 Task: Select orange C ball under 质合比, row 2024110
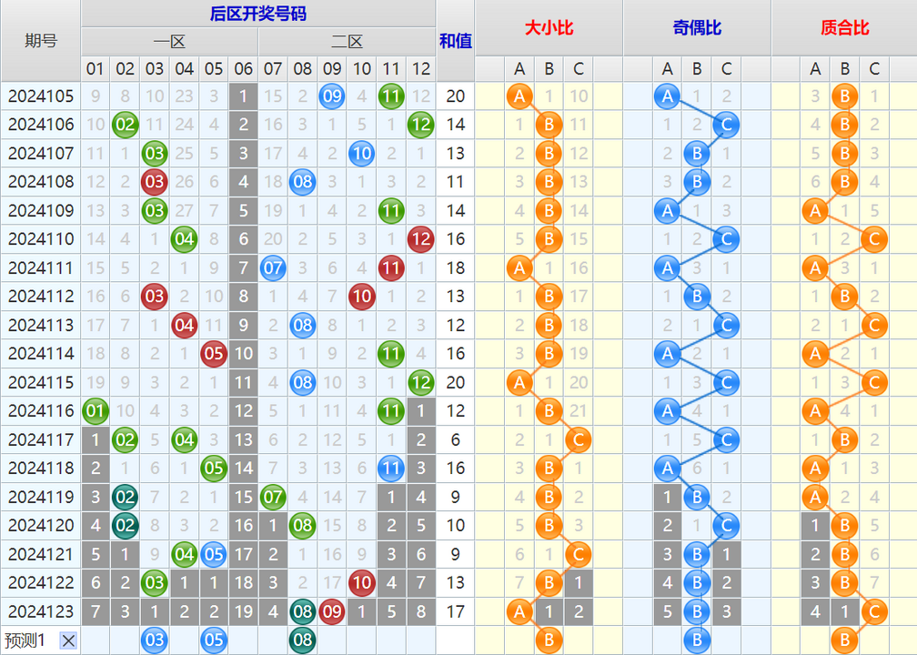pos(874,239)
